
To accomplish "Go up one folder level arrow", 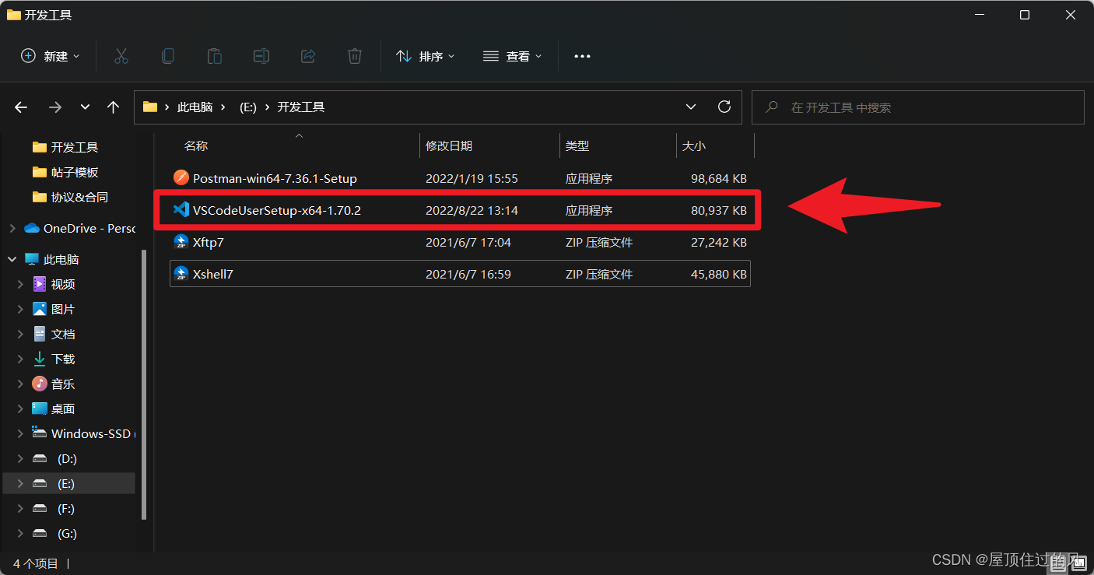I will [114, 107].
